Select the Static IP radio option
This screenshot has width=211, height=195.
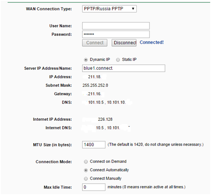coord(118,60)
